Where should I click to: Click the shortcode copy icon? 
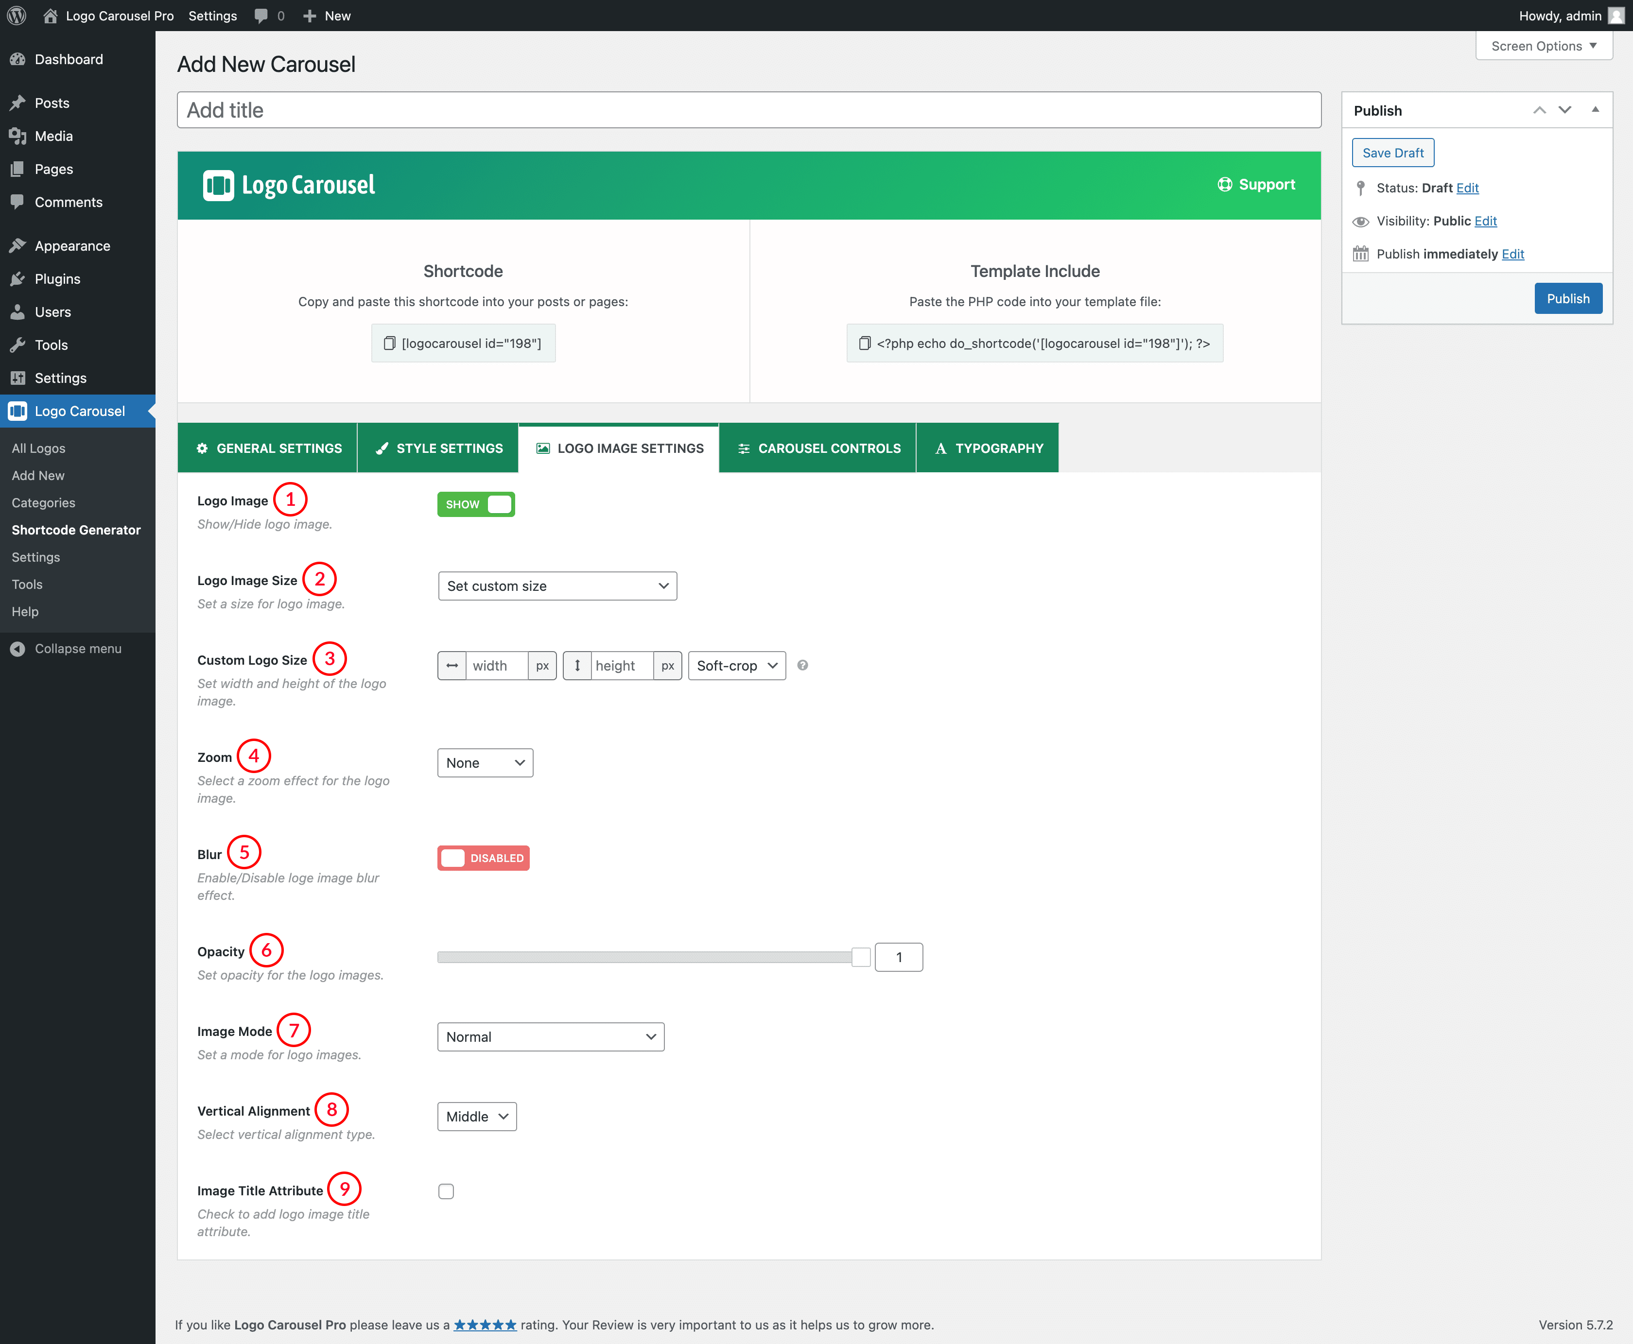pyautogui.click(x=389, y=343)
